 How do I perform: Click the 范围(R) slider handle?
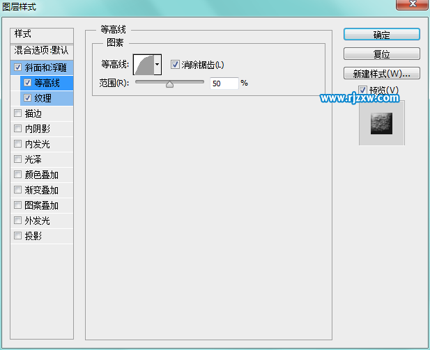tap(169, 84)
